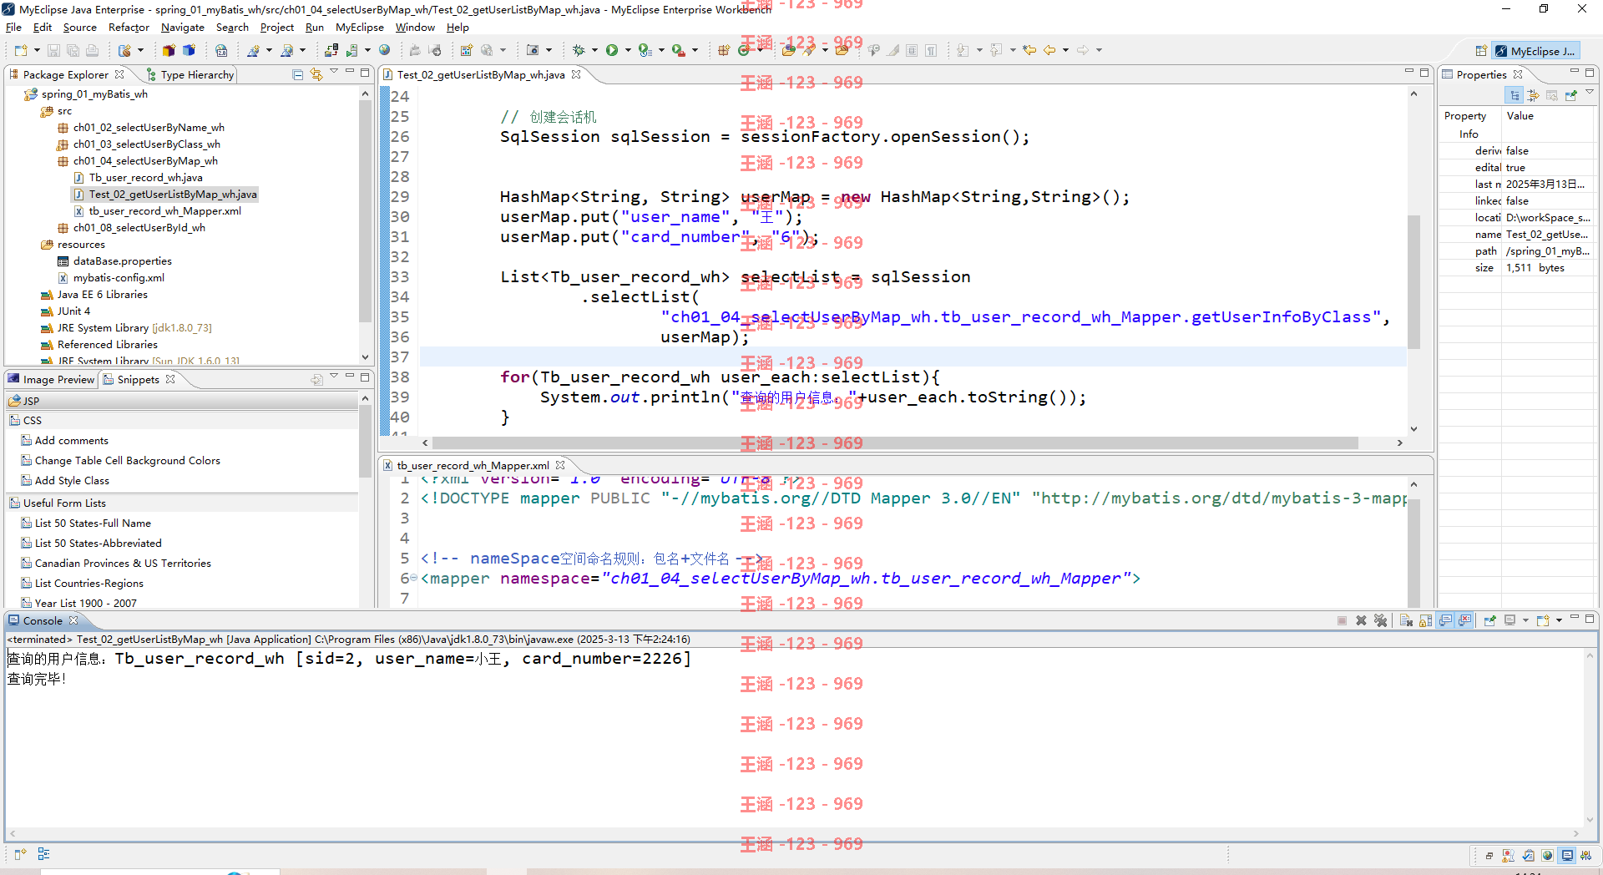Open the MyEclipse menu

[359, 28]
